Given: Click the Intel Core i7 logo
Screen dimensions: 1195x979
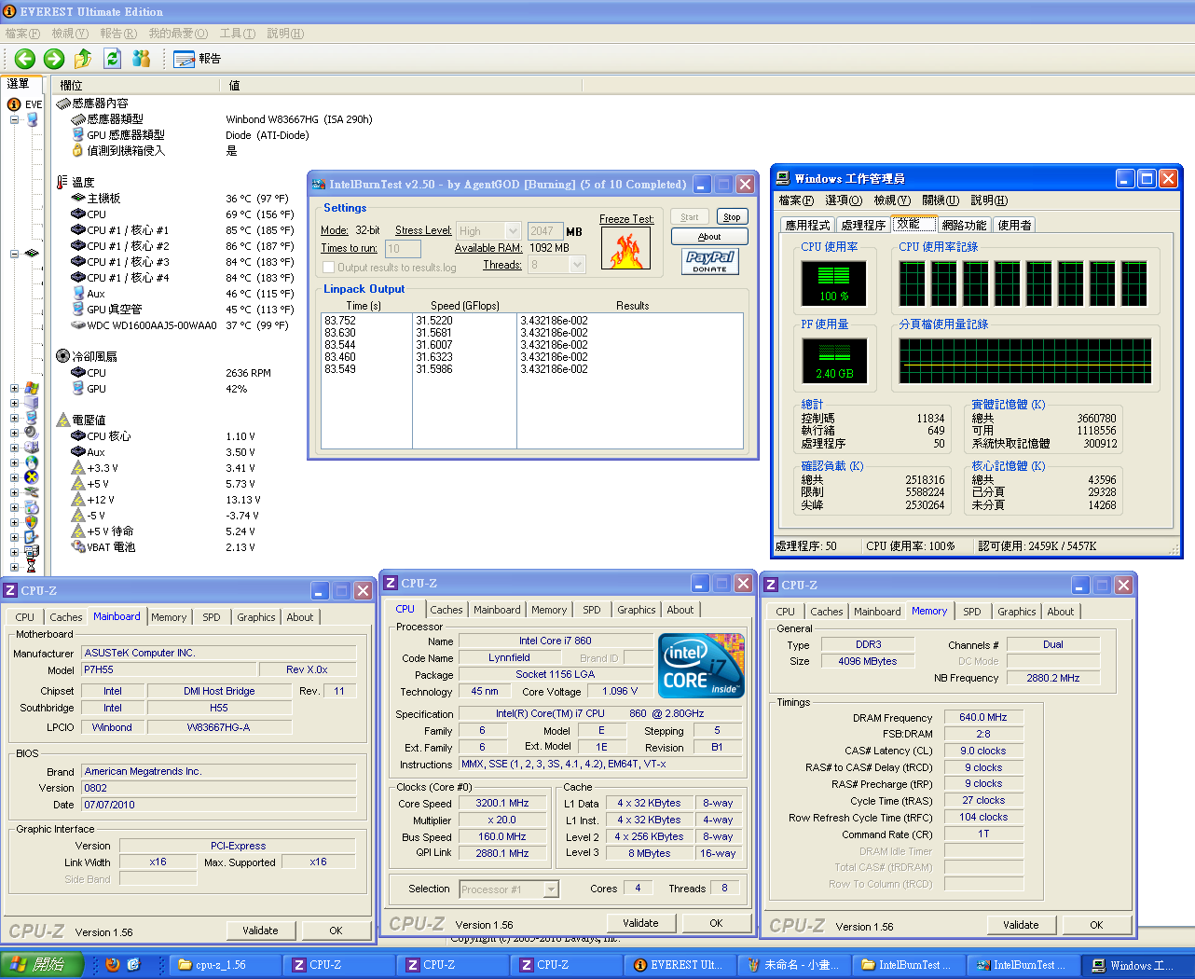Looking at the screenshot, I should (x=701, y=665).
